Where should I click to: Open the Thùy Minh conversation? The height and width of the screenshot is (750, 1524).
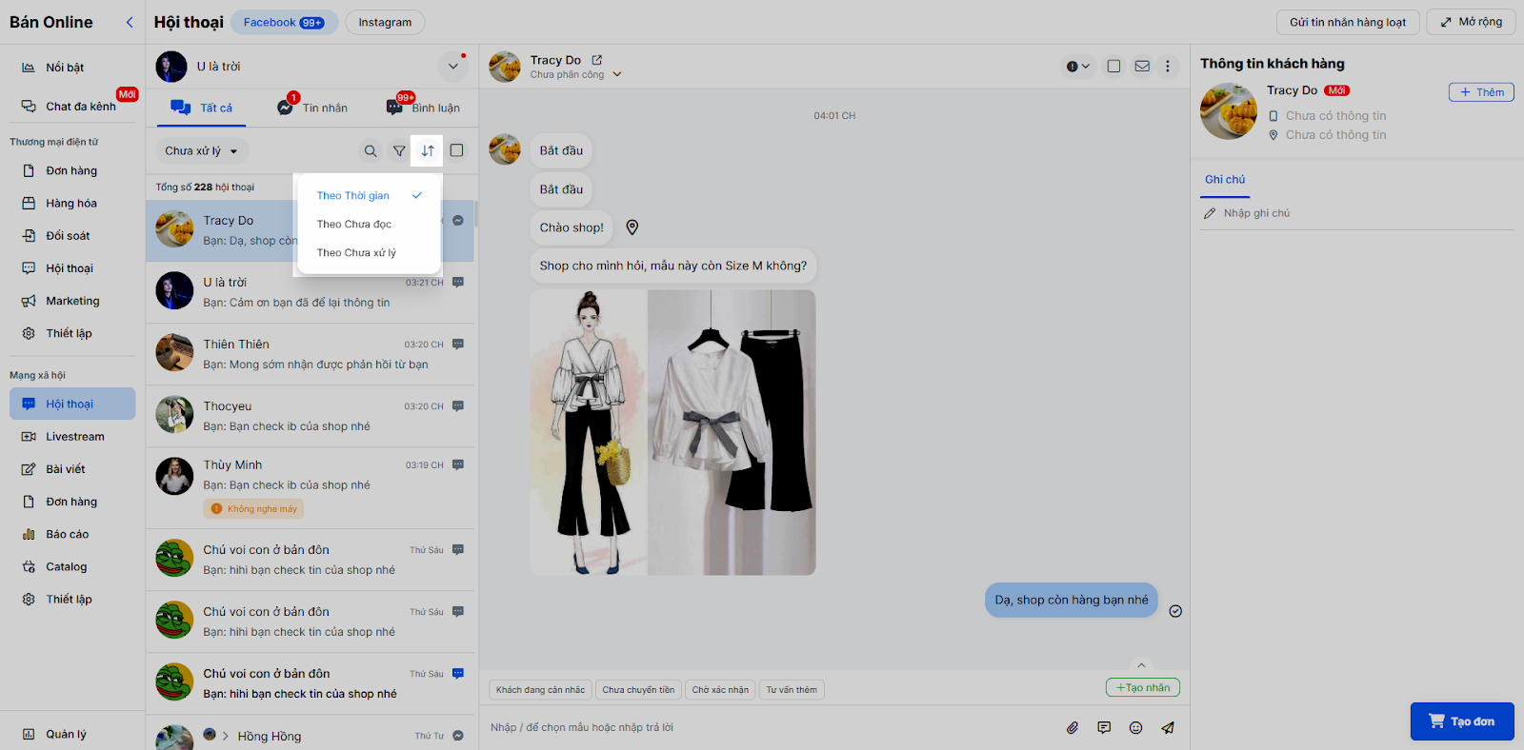tap(311, 487)
